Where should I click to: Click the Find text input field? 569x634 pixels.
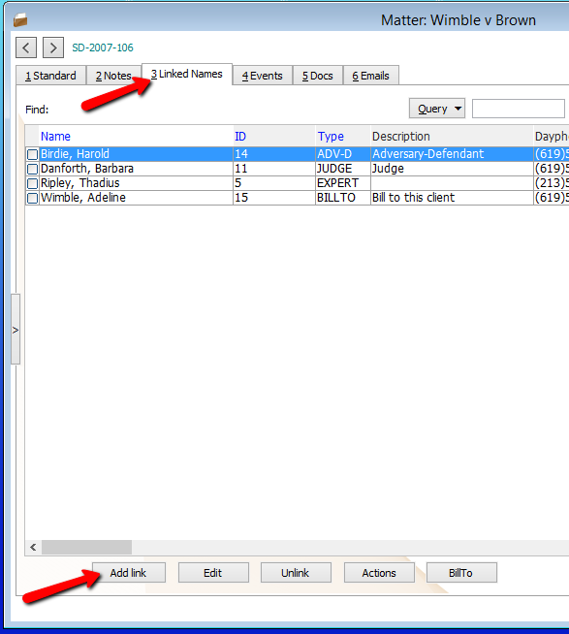click(x=518, y=109)
